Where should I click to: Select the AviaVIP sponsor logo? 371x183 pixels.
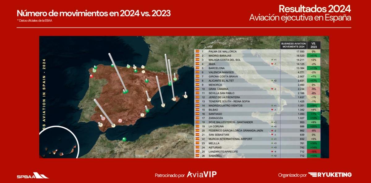(x=201, y=174)
